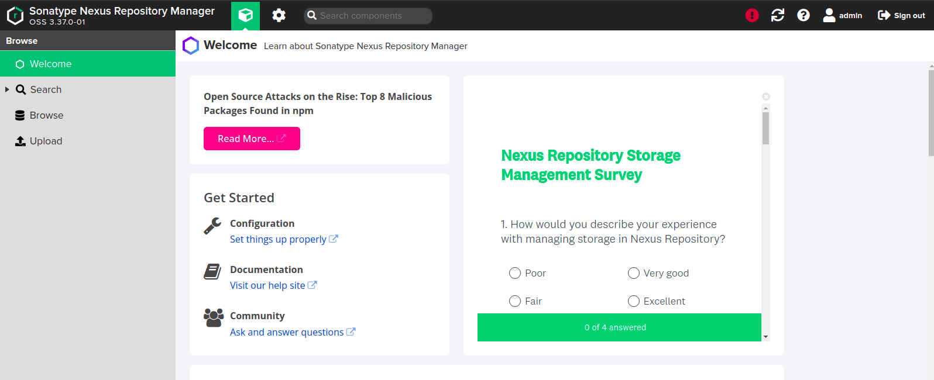Close the survey panel

766,96
